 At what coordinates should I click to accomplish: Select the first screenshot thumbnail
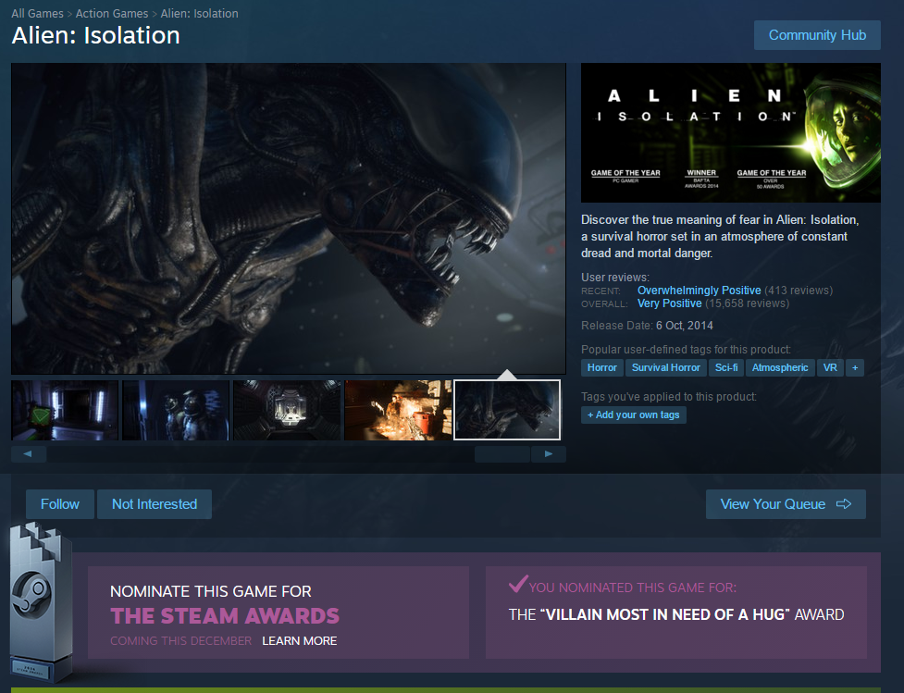[65, 410]
